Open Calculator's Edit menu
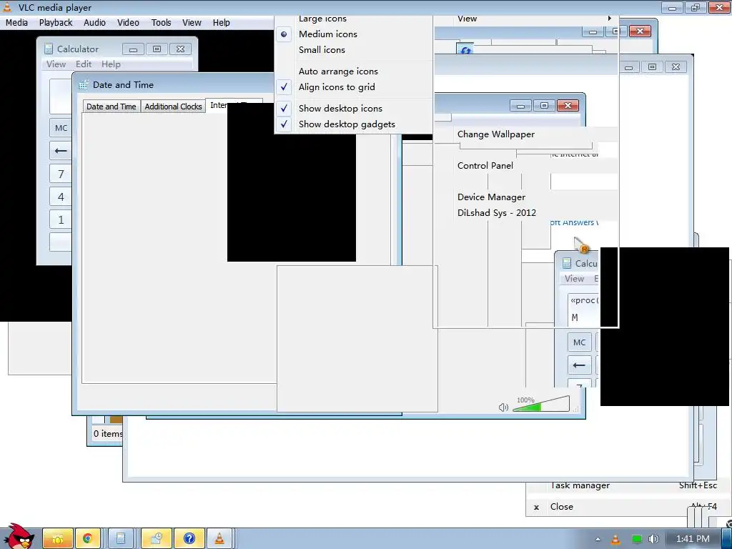This screenshot has width=732, height=549. click(x=84, y=64)
